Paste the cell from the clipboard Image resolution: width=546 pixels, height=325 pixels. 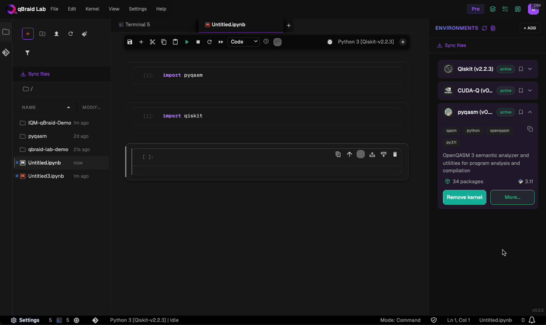(x=175, y=42)
